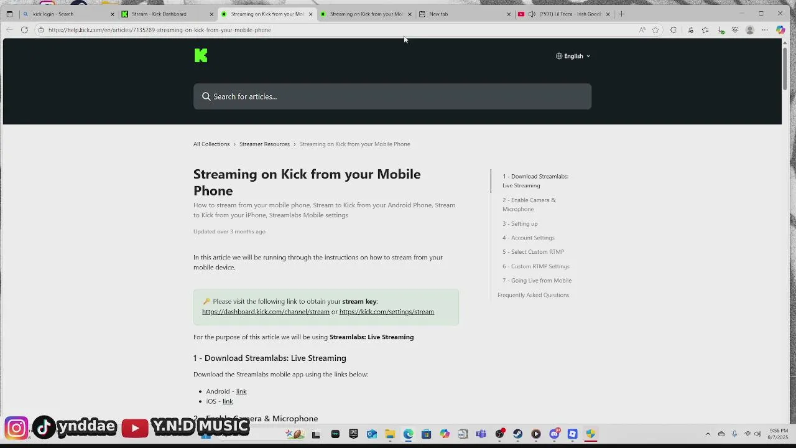796x448 pixels.
Task: Open Settings and more ellipsis menu
Action: tap(765, 30)
